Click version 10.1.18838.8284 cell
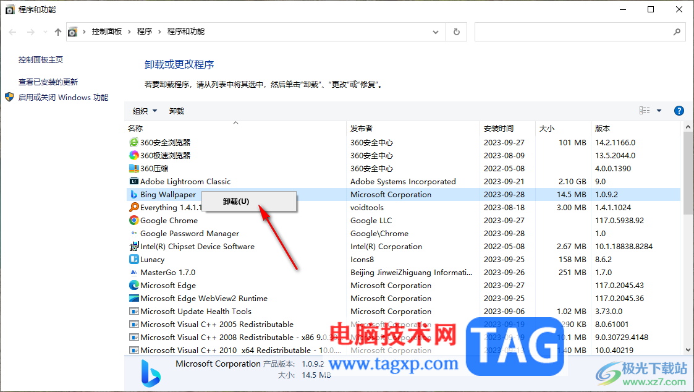Image resolution: width=694 pixels, height=392 pixels. [x=624, y=247]
